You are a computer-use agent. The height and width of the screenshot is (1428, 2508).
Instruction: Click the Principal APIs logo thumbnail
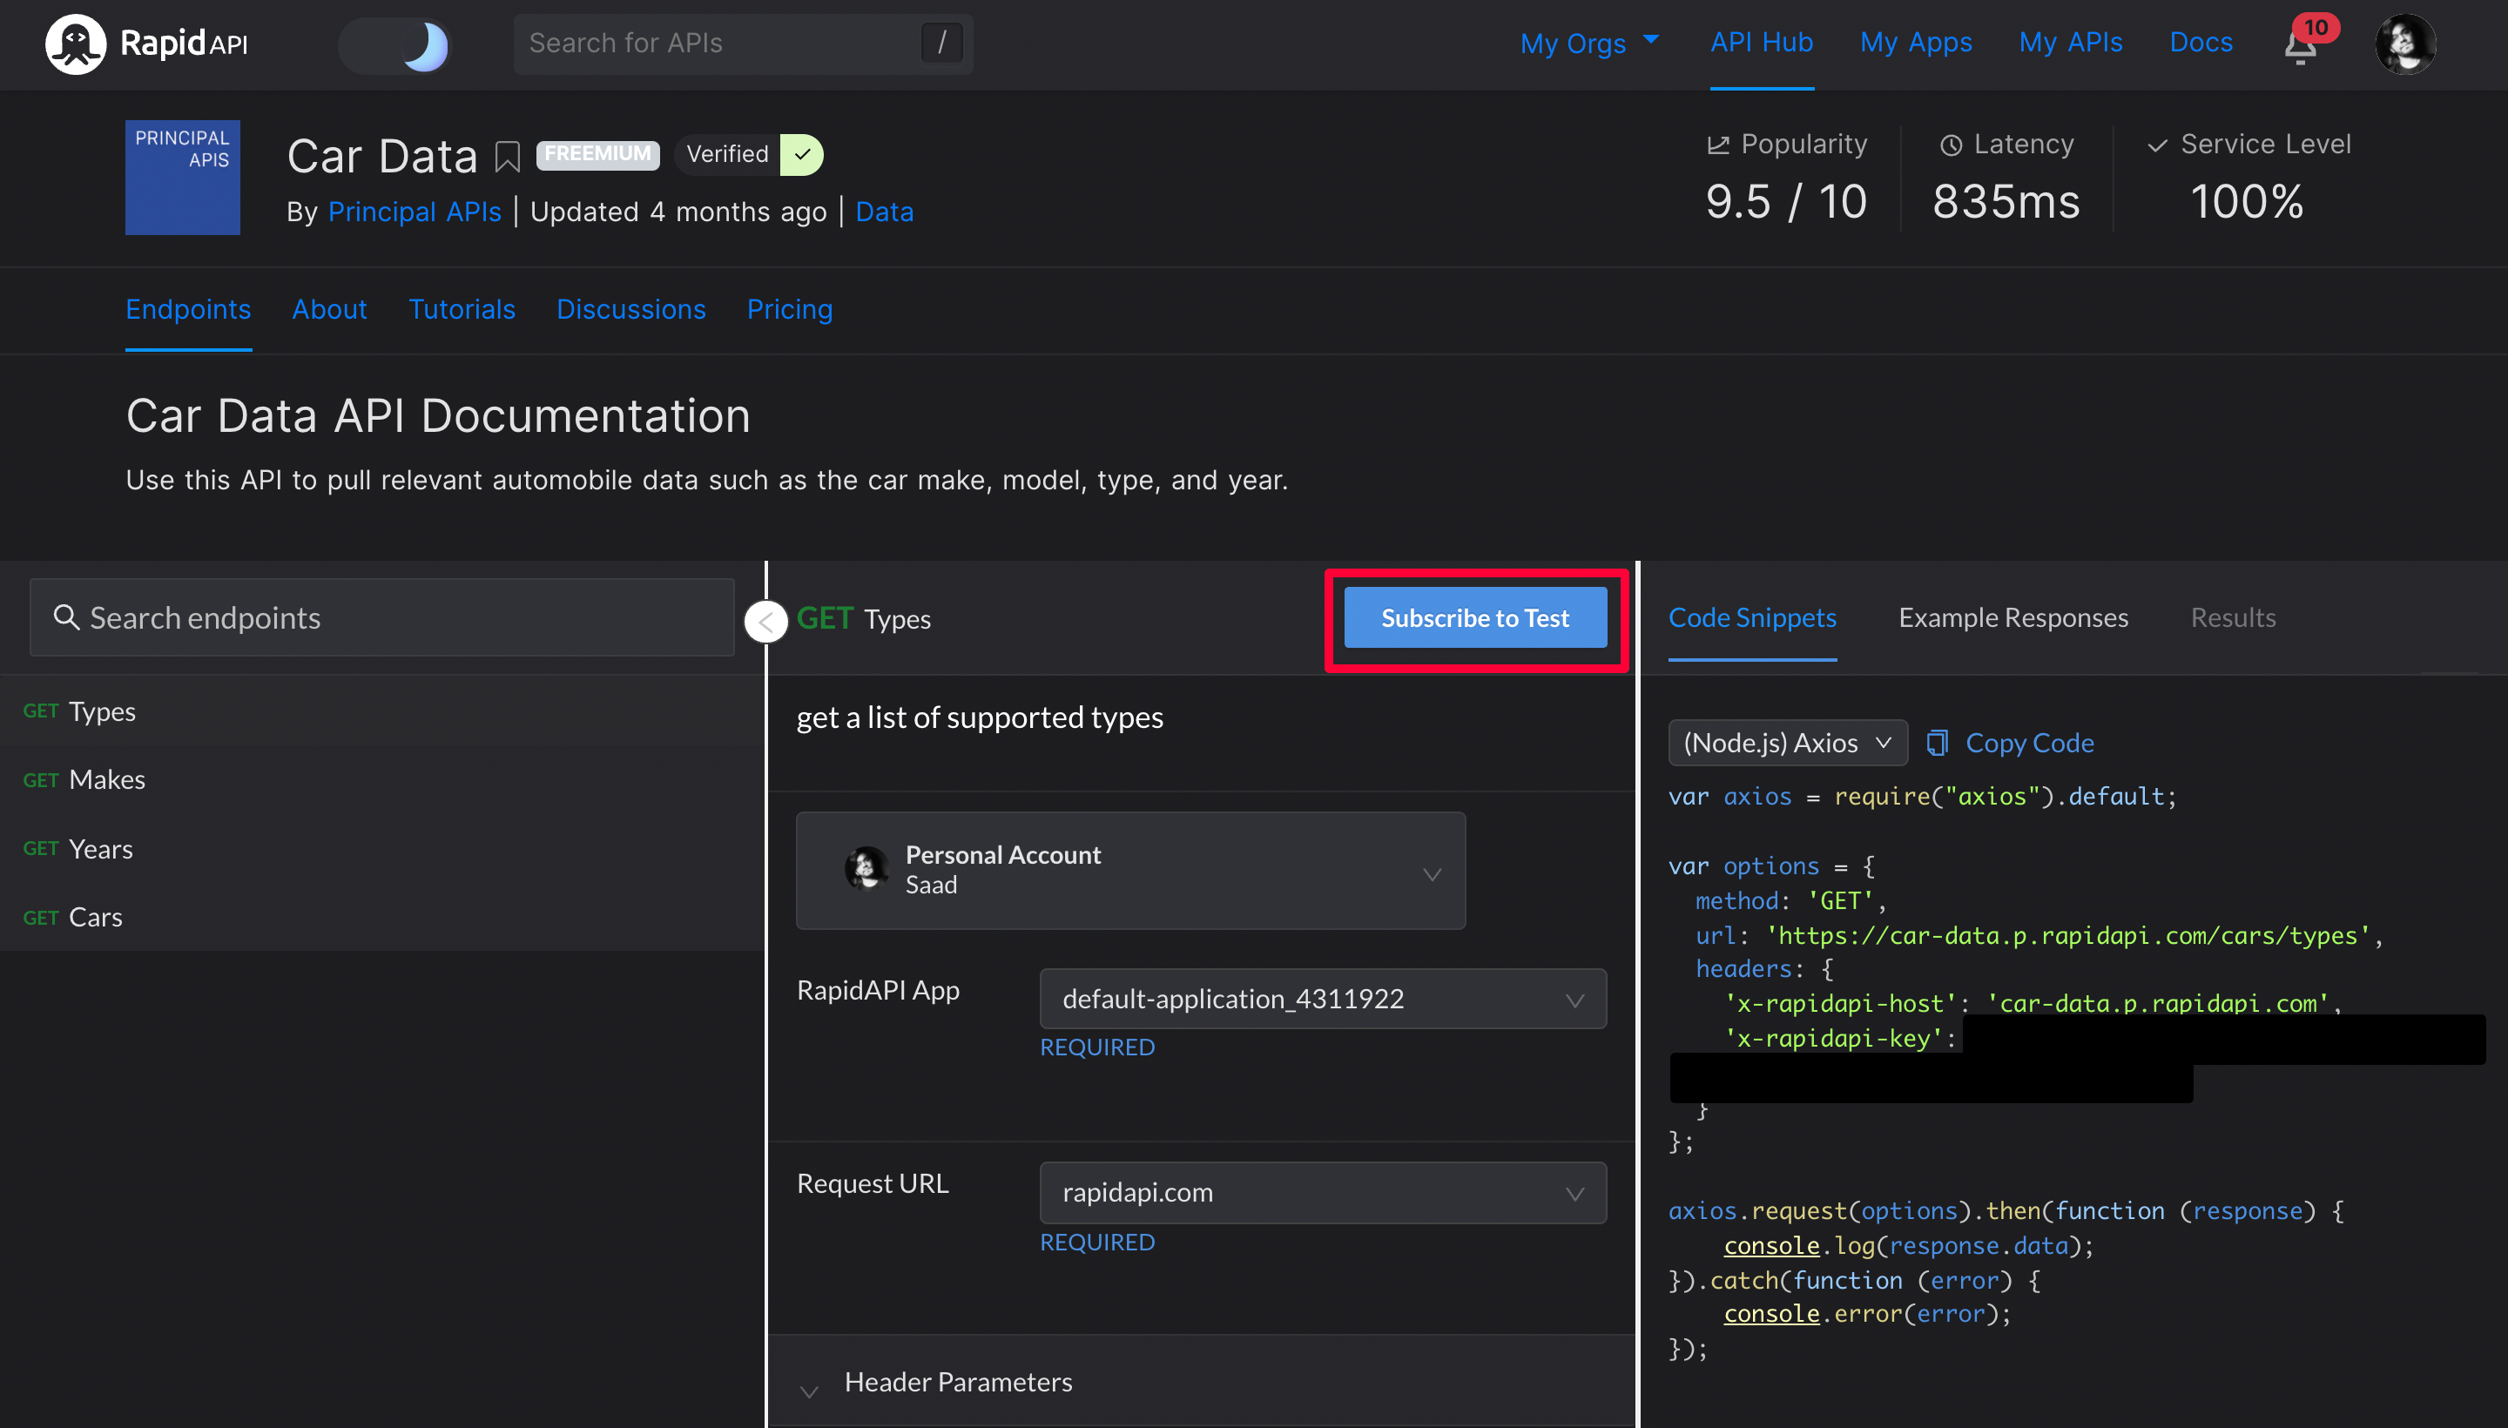click(182, 178)
